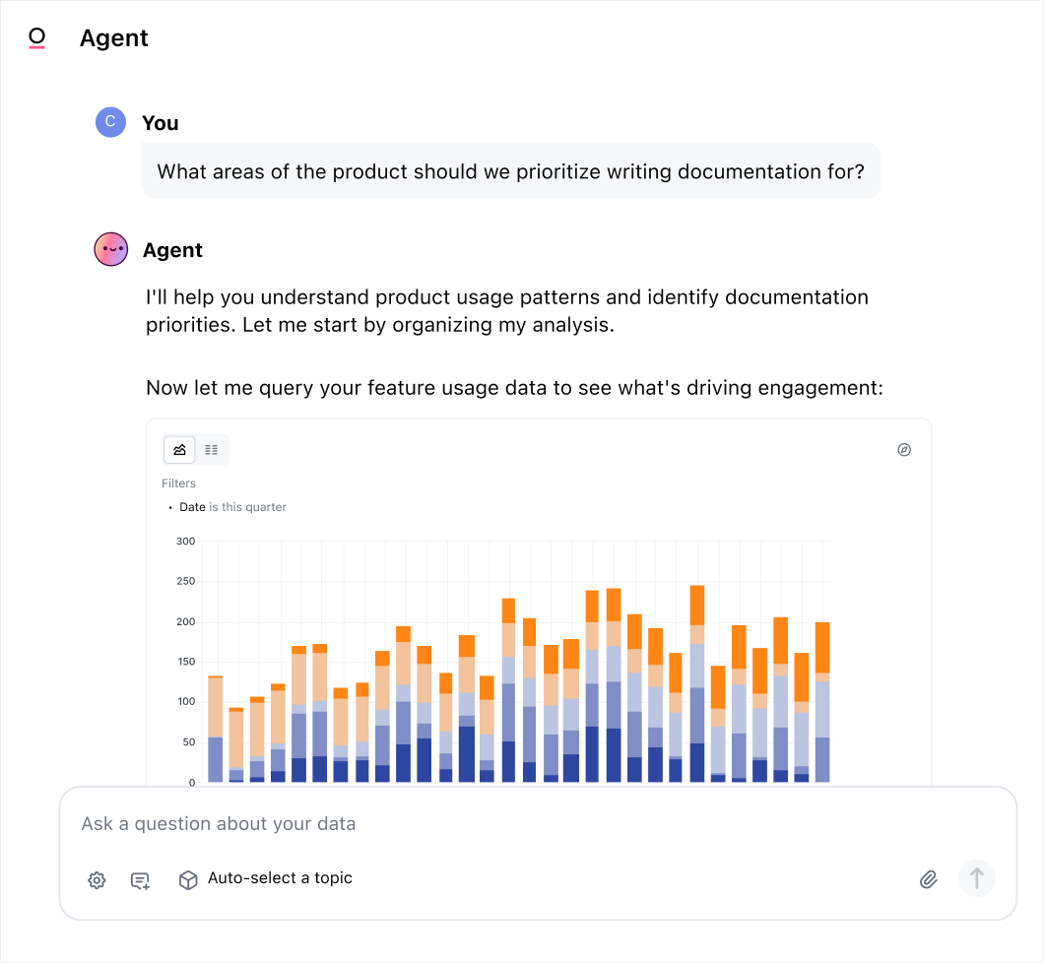Click the Agent page title
1044x963 pixels.
tap(114, 38)
